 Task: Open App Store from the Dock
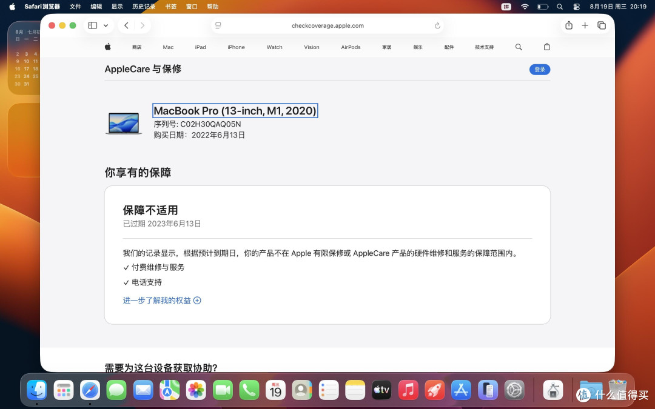click(x=462, y=390)
